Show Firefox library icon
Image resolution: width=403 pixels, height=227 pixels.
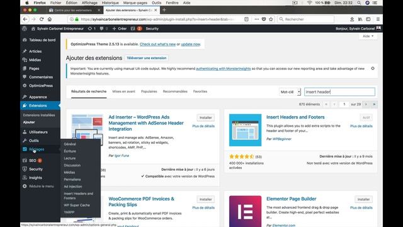pos(360,20)
